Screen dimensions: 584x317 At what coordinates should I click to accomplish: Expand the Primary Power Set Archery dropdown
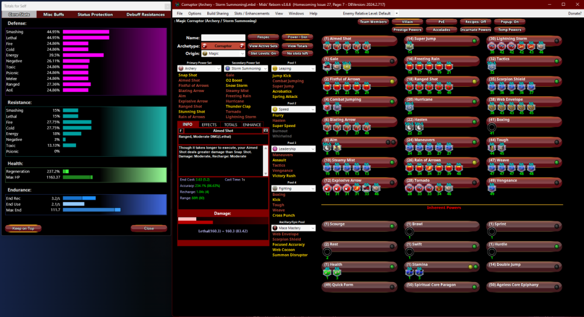pyautogui.click(x=218, y=69)
